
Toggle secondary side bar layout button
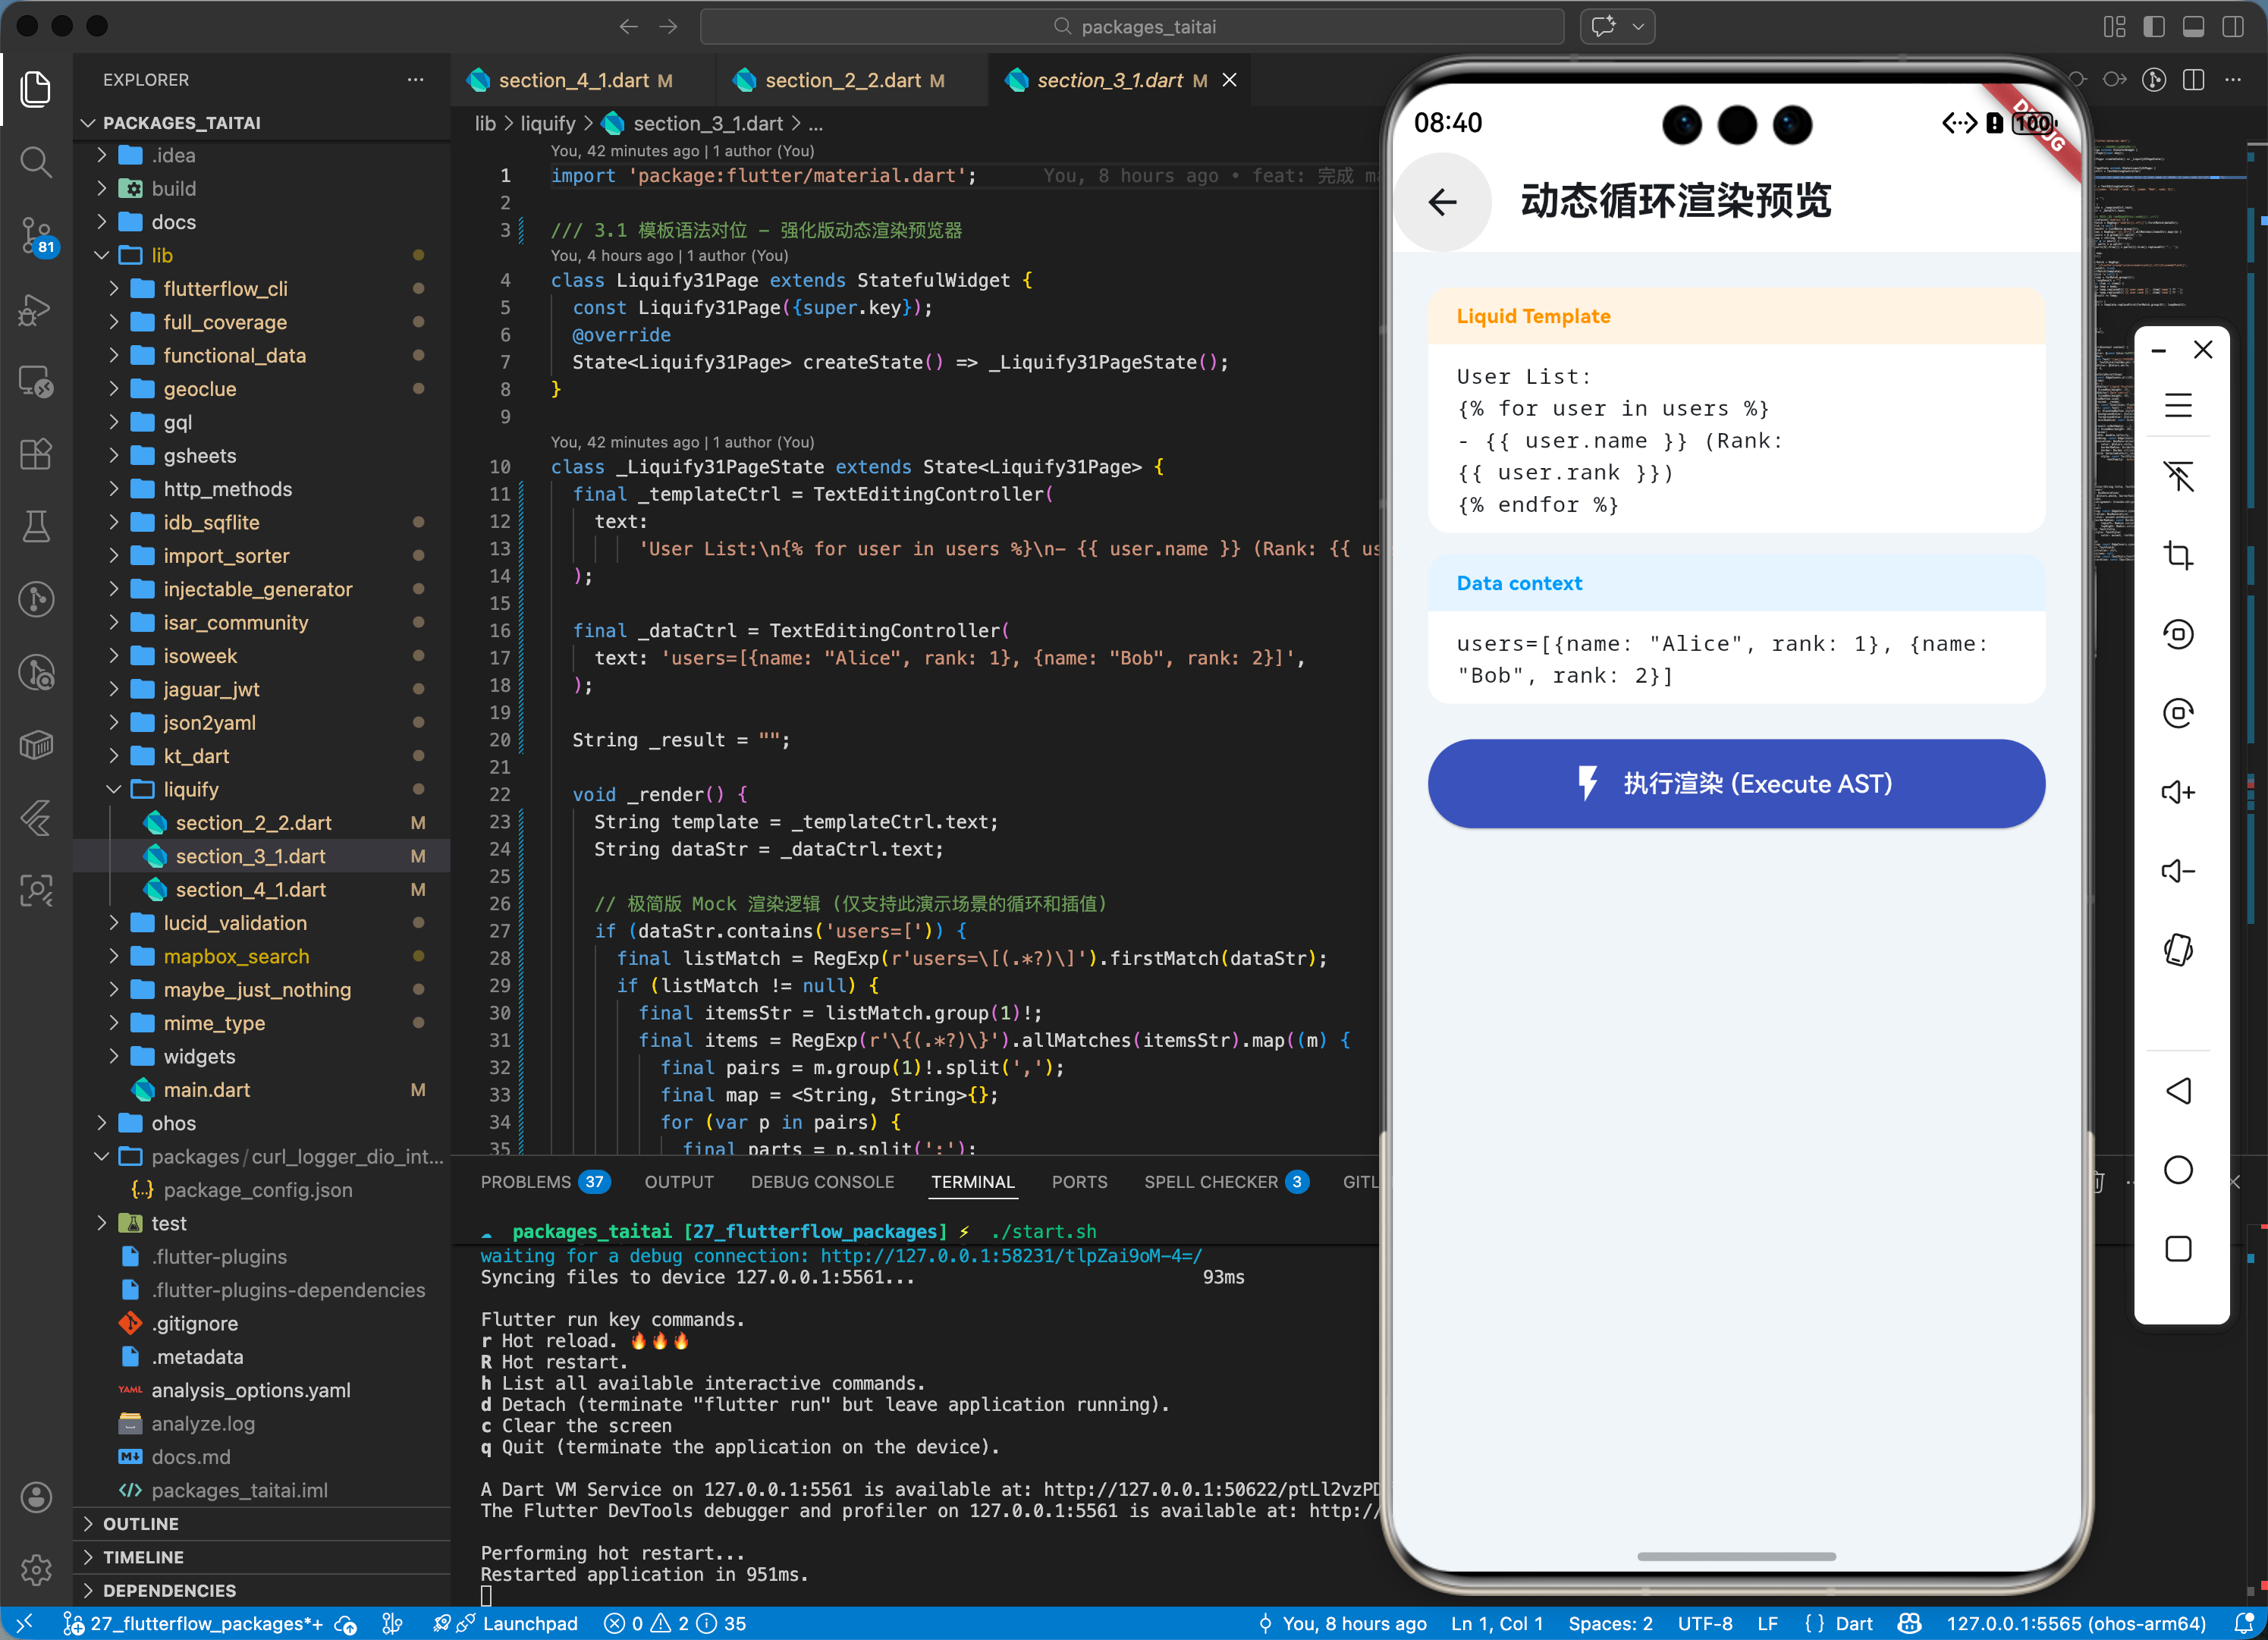pos(2232,27)
